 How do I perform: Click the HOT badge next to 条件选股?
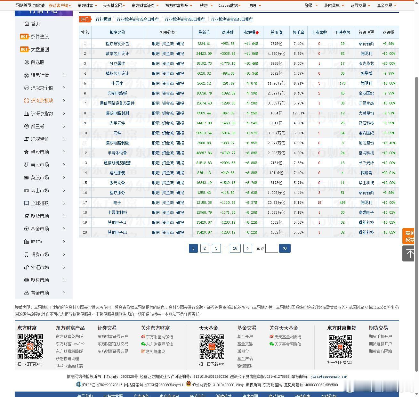tap(24, 37)
